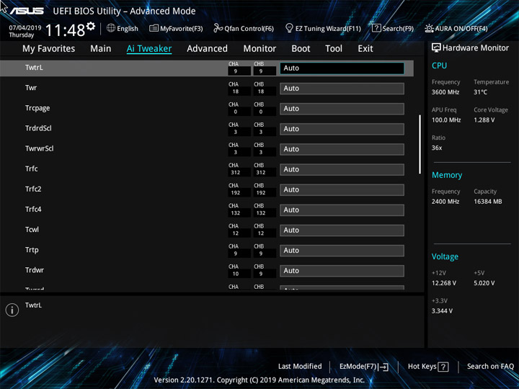Click the EzMode exit arrow icon
The width and height of the screenshot is (519, 389).
(x=383, y=367)
